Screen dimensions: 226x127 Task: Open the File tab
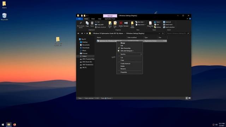(x=79, y=19)
